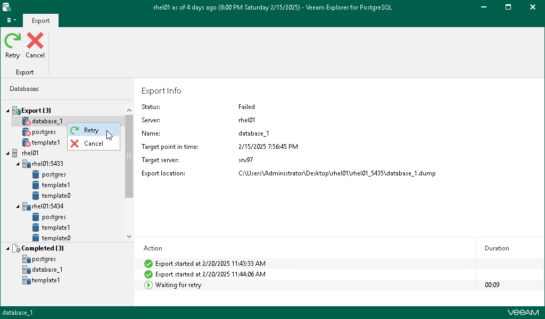
Task: Click the Completed (3) group icon
Action: [x=16, y=248]
